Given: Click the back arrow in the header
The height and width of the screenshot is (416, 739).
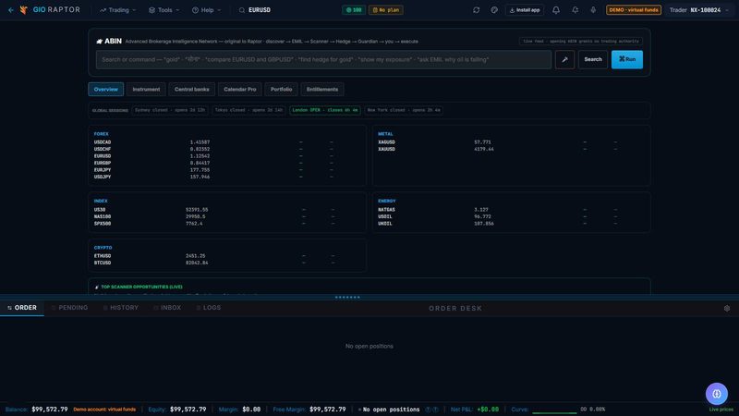Looking at the screenshot, I should pos(10,10).
